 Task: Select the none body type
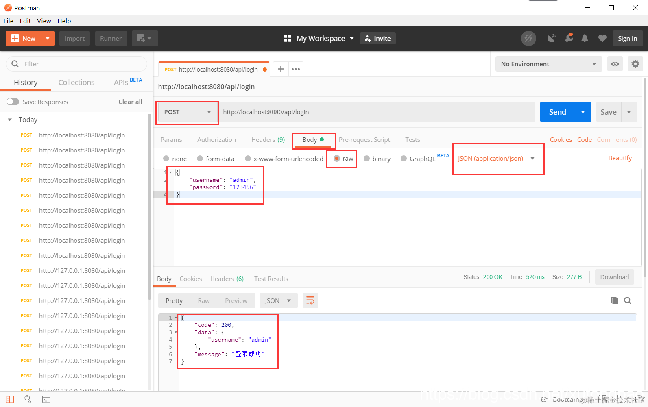175,159
